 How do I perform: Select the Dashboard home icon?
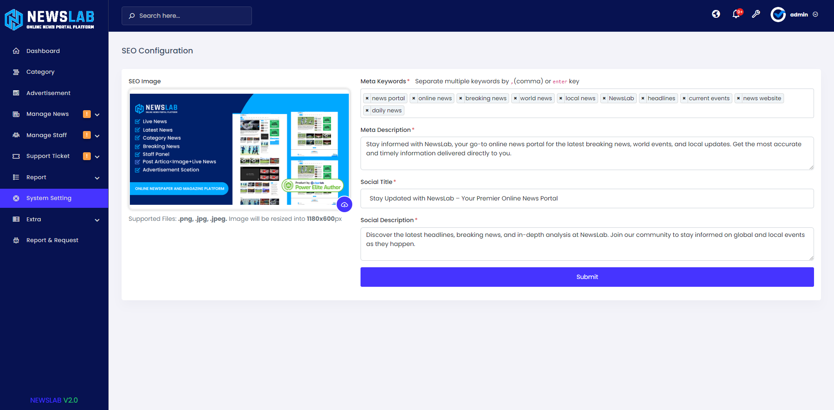click(x=16, y=51)
